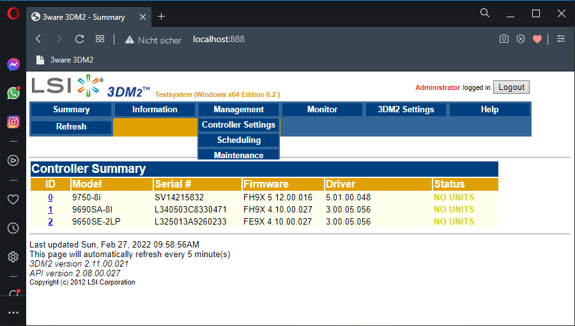Click the Refresh button
Viewport: 575px width, 326px height.
pyautogui.click(x=71, y=127)
